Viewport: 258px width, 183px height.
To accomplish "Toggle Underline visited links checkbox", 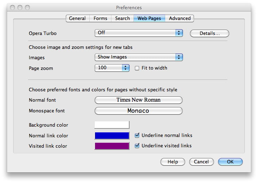I will (137, 146).
